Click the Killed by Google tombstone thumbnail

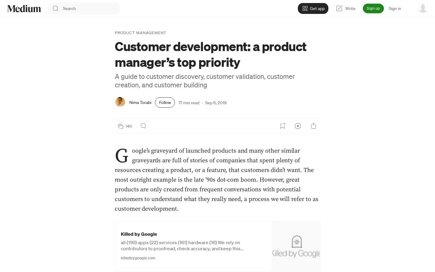[x=296, y=246]
